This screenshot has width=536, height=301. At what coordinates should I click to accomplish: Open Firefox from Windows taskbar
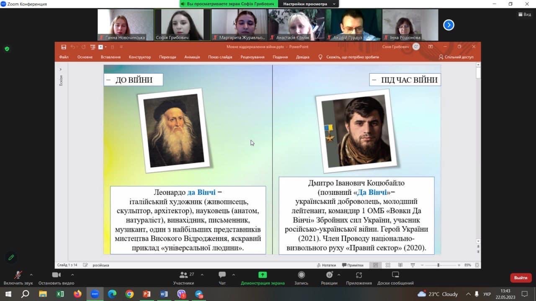click(77, 294)
